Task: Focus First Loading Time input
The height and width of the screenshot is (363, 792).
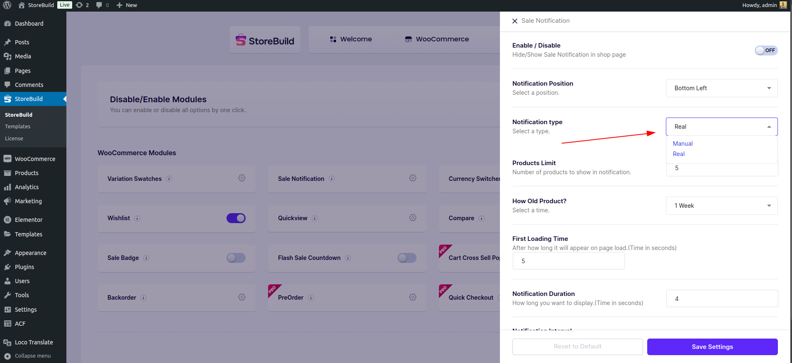Action: point(568,261)
